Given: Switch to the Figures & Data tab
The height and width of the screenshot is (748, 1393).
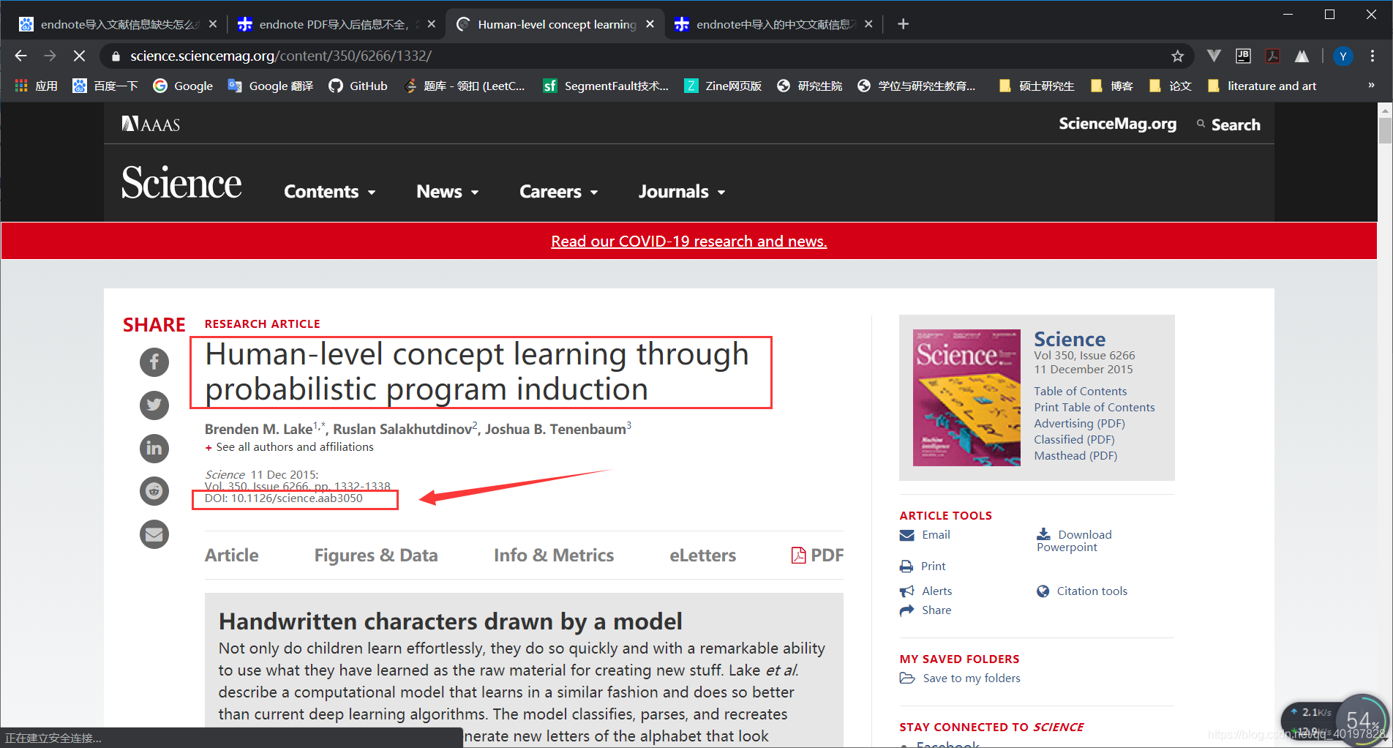Looking at the screenshot, I should point(376,556).
